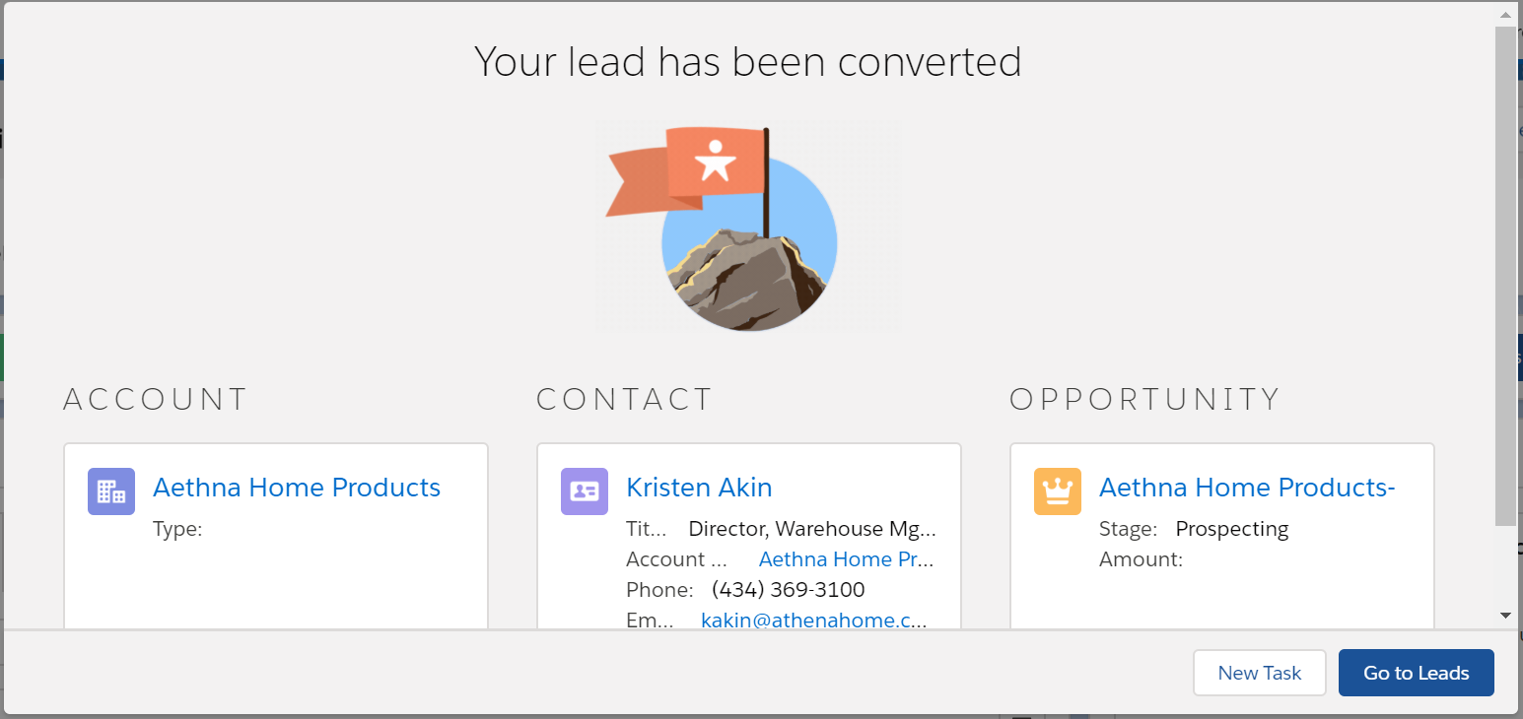Click the Director, Warehouse title text
This screenshot has height=719, width=1523.
[811, 529]
